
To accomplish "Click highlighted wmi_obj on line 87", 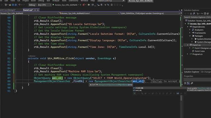I will coord(57,78).
